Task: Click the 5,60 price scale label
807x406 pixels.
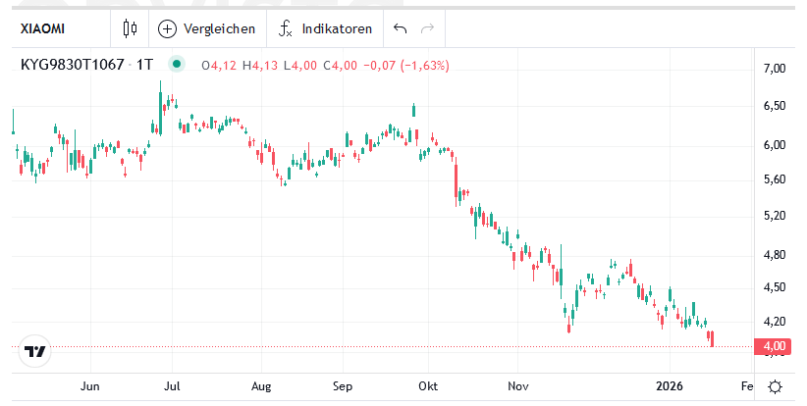Action: coord(775,179)
